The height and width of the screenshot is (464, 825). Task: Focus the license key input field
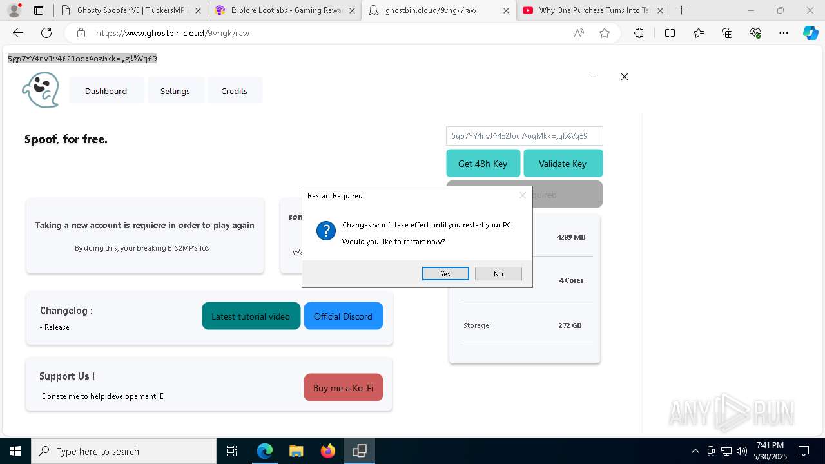click(524, 136)
